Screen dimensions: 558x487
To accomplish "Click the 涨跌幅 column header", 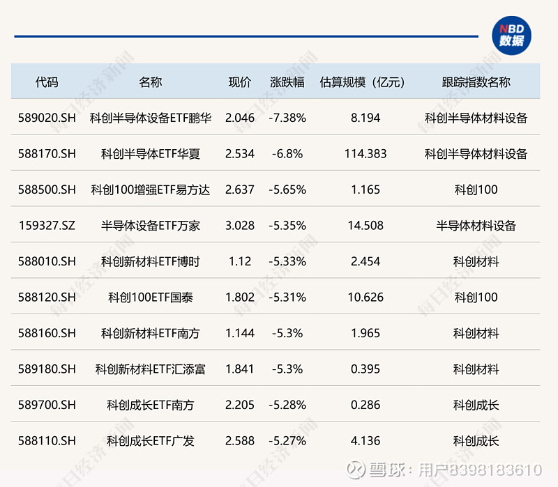I will [287, 82].
